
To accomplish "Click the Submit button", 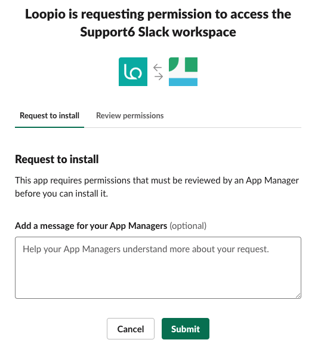I will [x=186, y=329].
